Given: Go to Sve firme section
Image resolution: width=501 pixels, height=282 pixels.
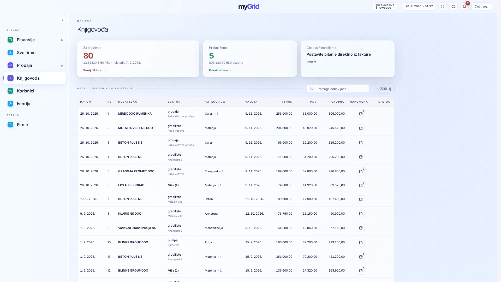Looking at the screenshot, I should coord(34,52).
